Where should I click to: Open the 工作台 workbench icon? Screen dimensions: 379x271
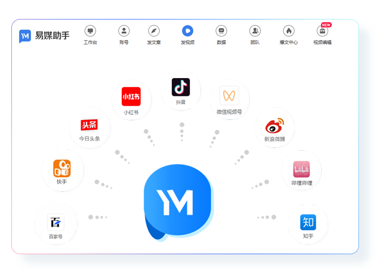pos(90,31)
